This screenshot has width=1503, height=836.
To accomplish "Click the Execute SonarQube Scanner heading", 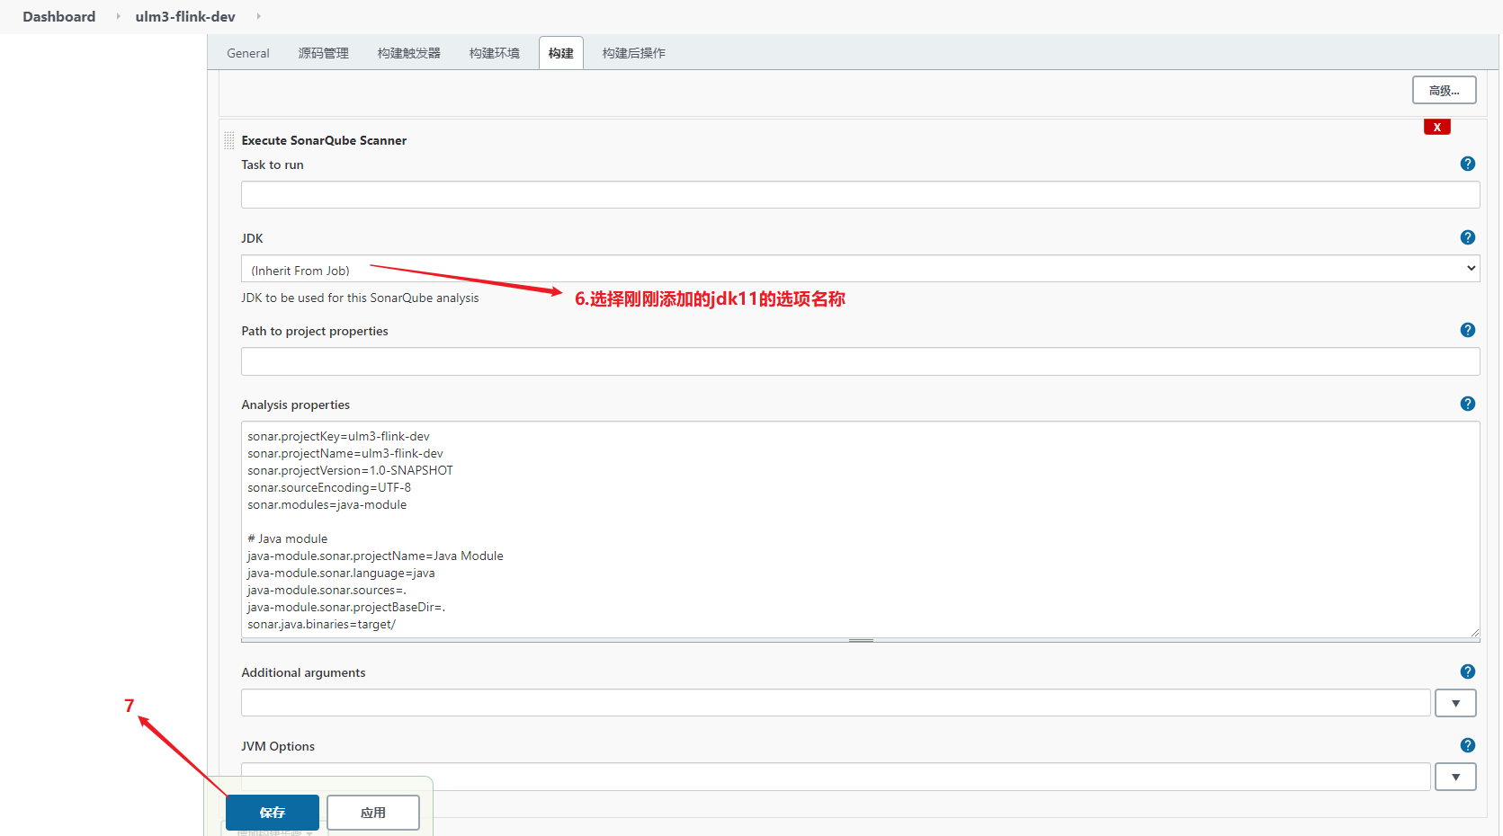I will tap(324, 140).
